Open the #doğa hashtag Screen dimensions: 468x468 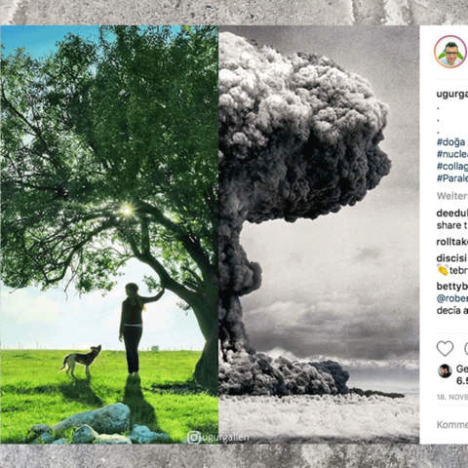tap(451, 142)
